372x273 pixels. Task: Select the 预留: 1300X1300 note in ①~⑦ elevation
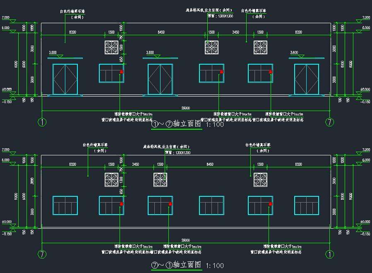(x=221, y=16)
